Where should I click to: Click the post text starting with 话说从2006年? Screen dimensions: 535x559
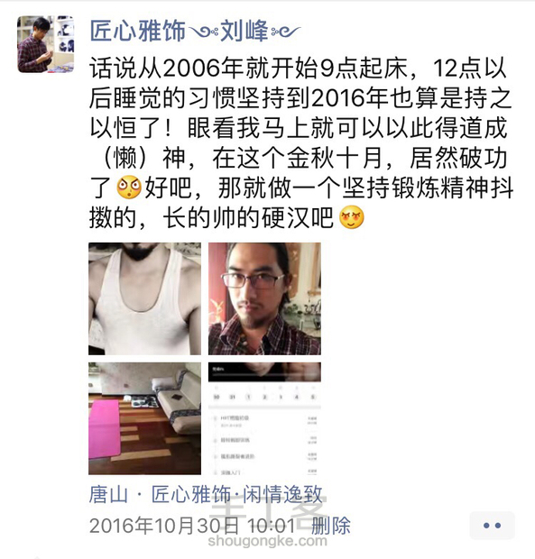[x=301, y=142]
